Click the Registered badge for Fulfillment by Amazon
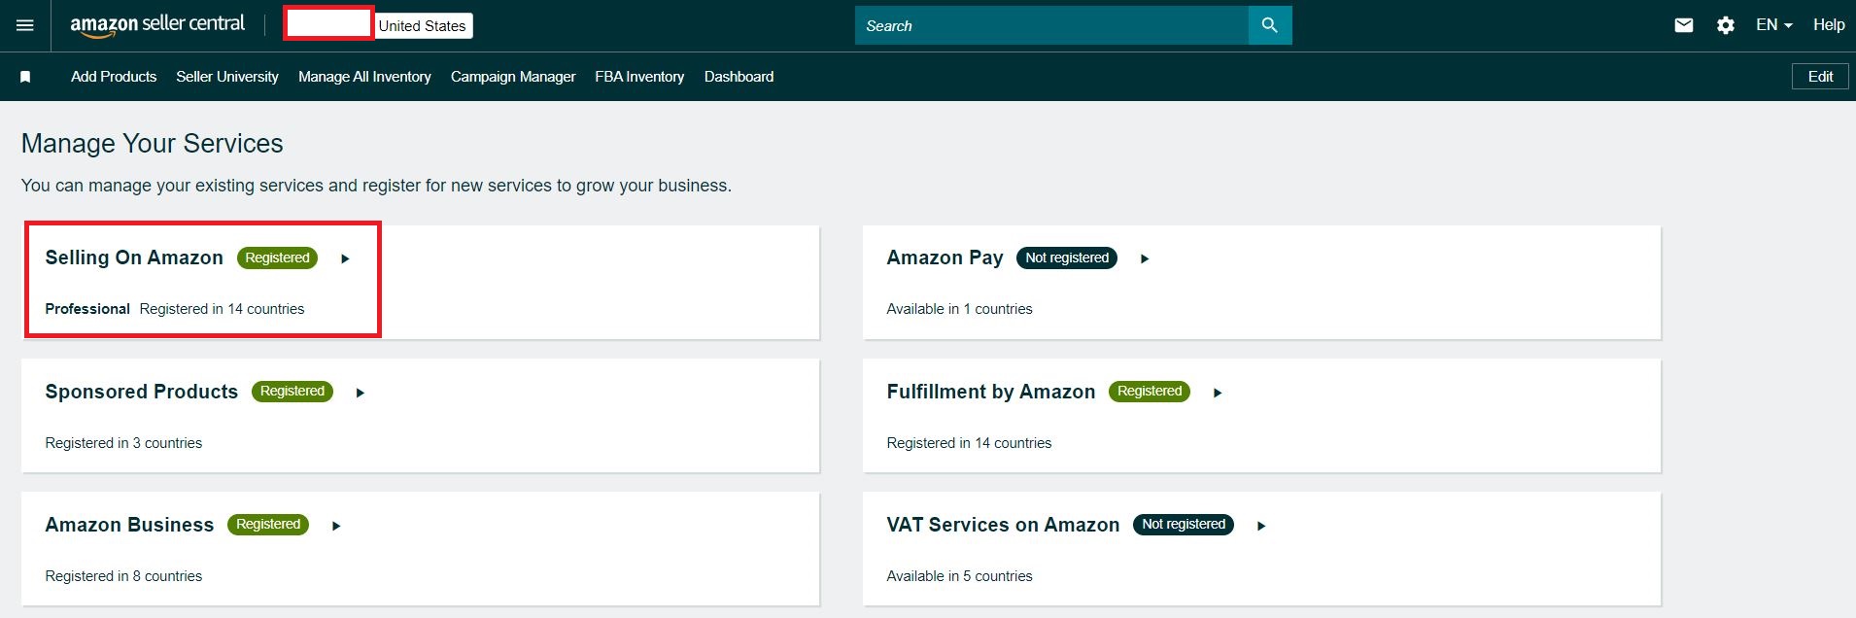This screenshot has height=618, width=1856. (x=1150, y=391)
